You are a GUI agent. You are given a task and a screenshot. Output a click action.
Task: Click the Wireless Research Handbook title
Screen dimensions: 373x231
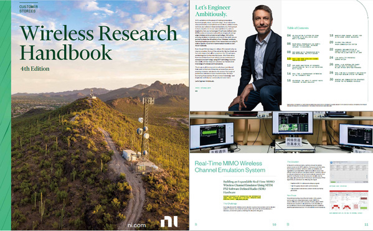click(x=98, y=42)
